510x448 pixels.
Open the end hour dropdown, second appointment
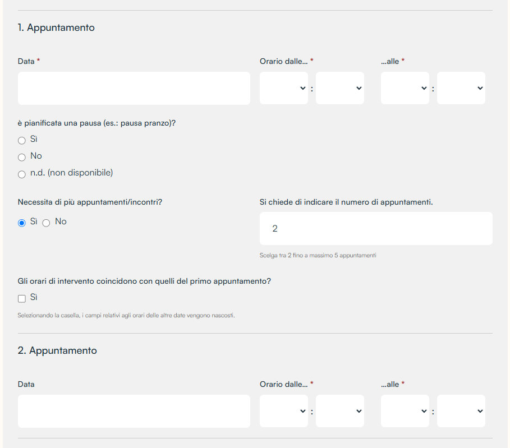point(405,411)
